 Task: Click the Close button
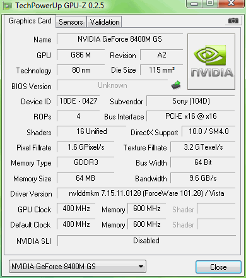pyautogui.click(x=218, y=267)
